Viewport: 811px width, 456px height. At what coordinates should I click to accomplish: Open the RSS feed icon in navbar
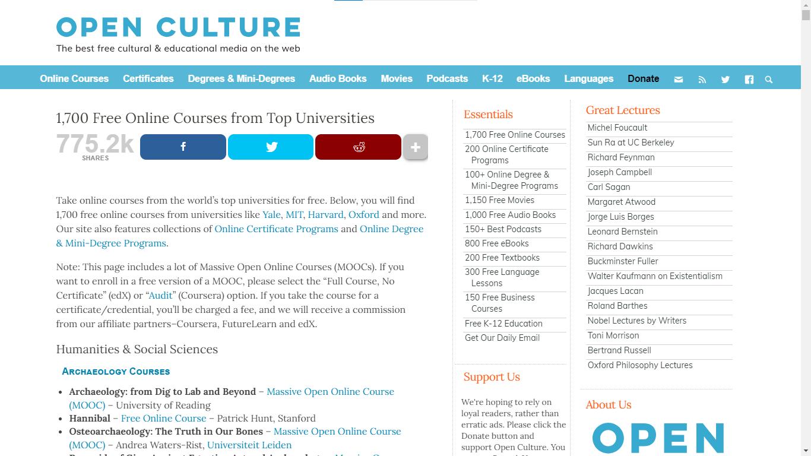(702, 79)
